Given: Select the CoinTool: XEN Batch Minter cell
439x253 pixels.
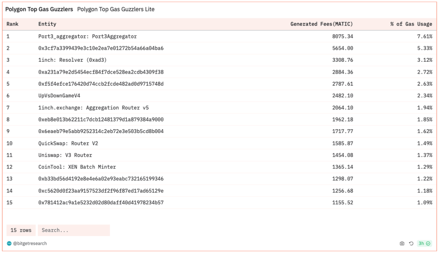Looking at the screenshot, I should pos(77,167).
